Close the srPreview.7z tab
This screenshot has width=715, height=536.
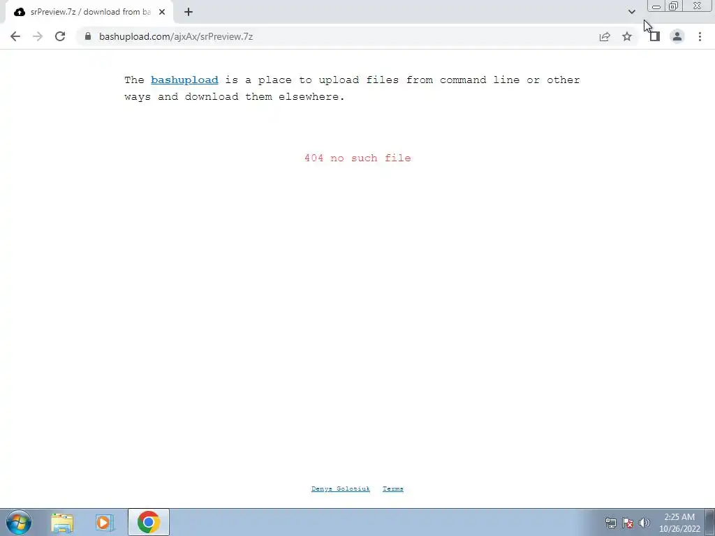[x=162, y=12]
